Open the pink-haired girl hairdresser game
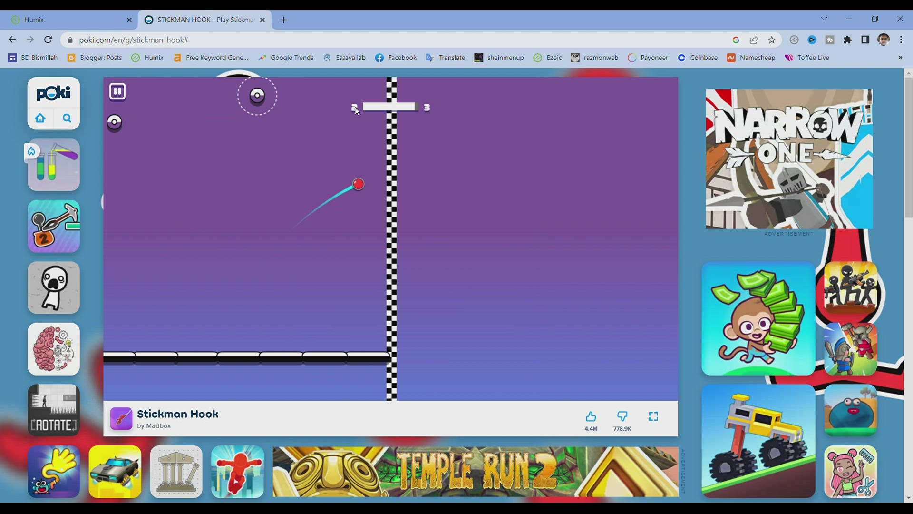The height and width of the screenshot is (514, 913). (851, 472)
